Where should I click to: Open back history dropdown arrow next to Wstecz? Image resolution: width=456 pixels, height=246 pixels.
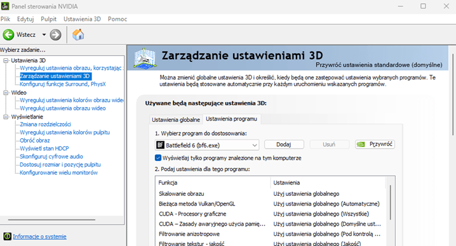tap(44, 35)
